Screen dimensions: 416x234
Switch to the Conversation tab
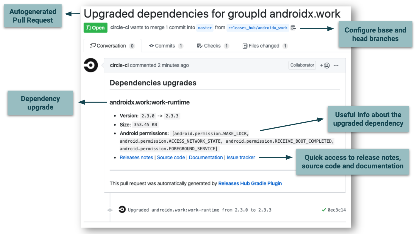[x=112, y=46]
